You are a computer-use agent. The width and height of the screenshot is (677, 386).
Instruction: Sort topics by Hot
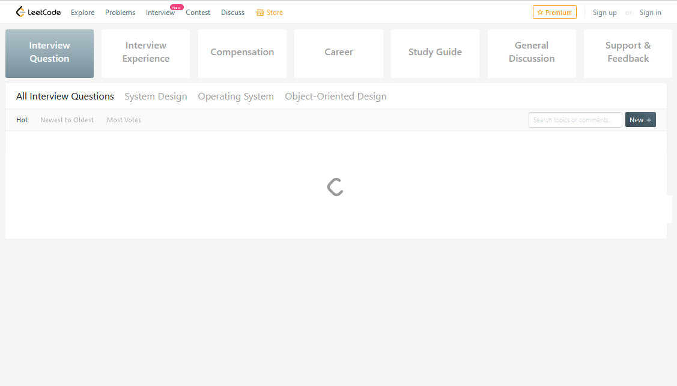click(x=22, y=120)
